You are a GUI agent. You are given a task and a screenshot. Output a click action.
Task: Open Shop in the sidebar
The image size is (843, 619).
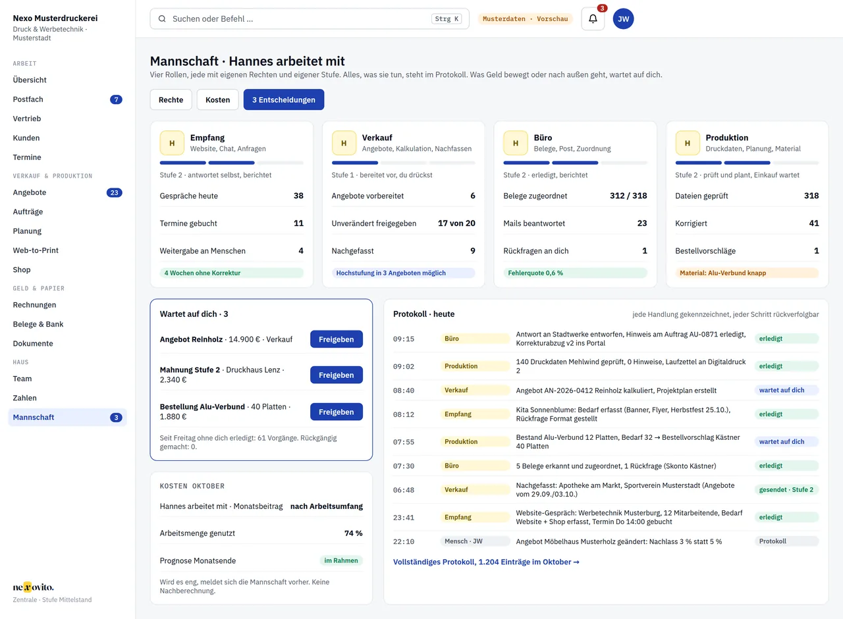[67, 269]
